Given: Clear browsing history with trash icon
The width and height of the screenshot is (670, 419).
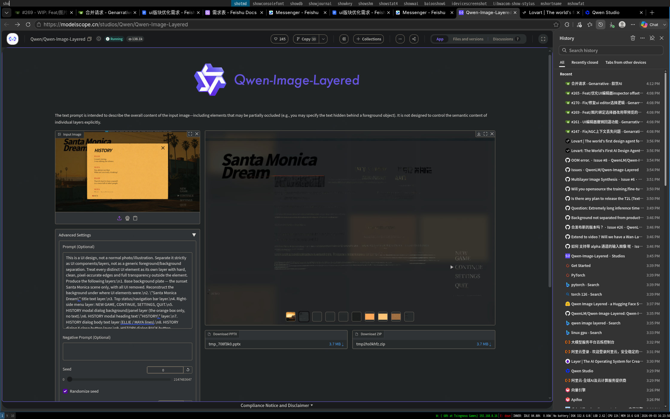Looking at the screenshot, I should click(633, 38).
